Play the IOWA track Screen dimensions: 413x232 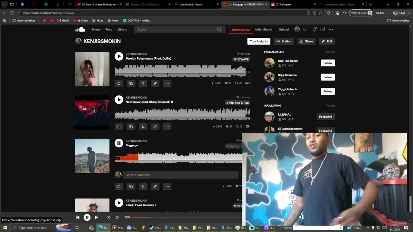pos(119,203)
